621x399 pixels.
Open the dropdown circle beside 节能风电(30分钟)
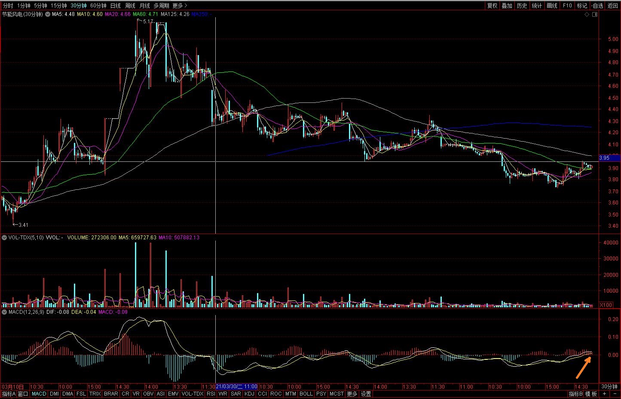(x=47, y=14)
